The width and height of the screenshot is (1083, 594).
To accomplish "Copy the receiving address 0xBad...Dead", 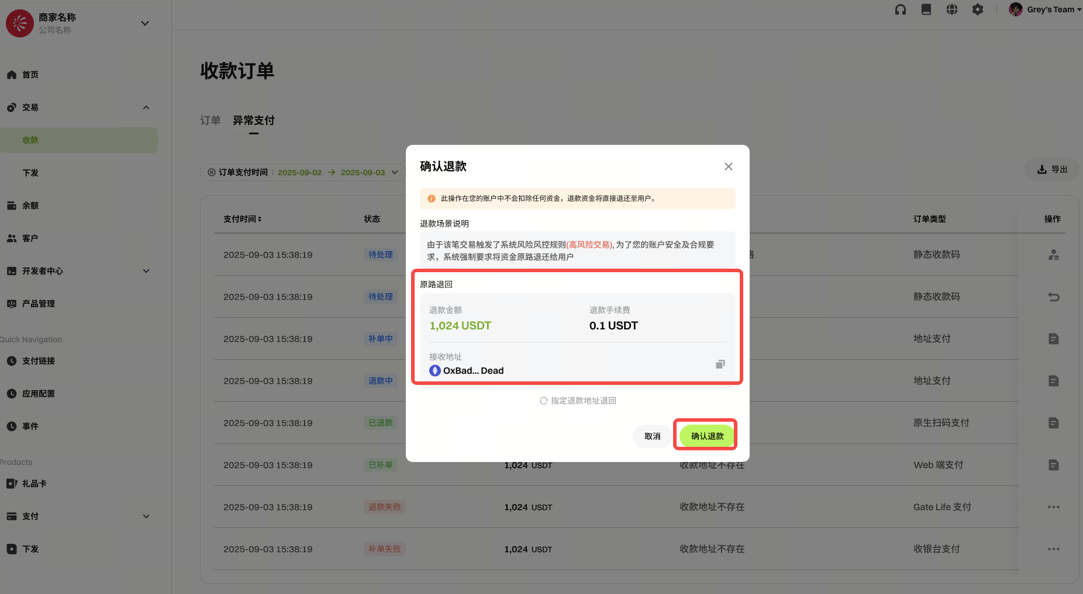I will pyautogui.click(x=720, y=364).
